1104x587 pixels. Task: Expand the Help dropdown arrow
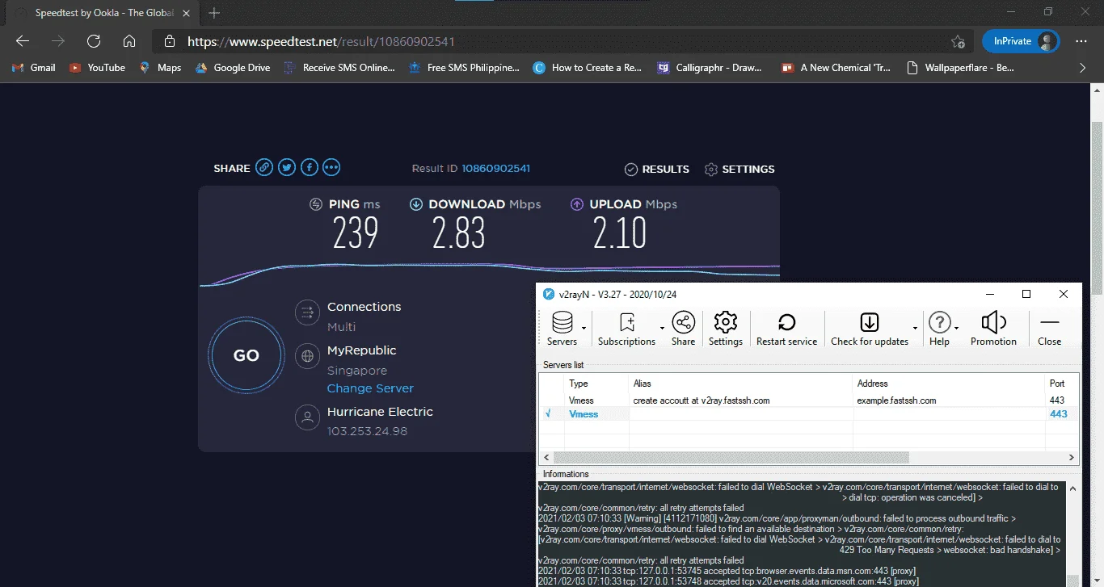tap(956, 328)
